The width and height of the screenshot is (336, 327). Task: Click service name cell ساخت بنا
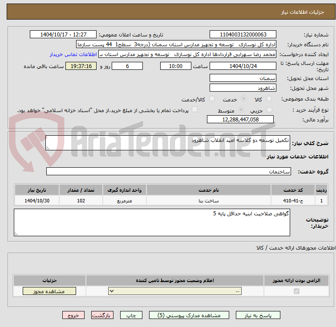209,201
